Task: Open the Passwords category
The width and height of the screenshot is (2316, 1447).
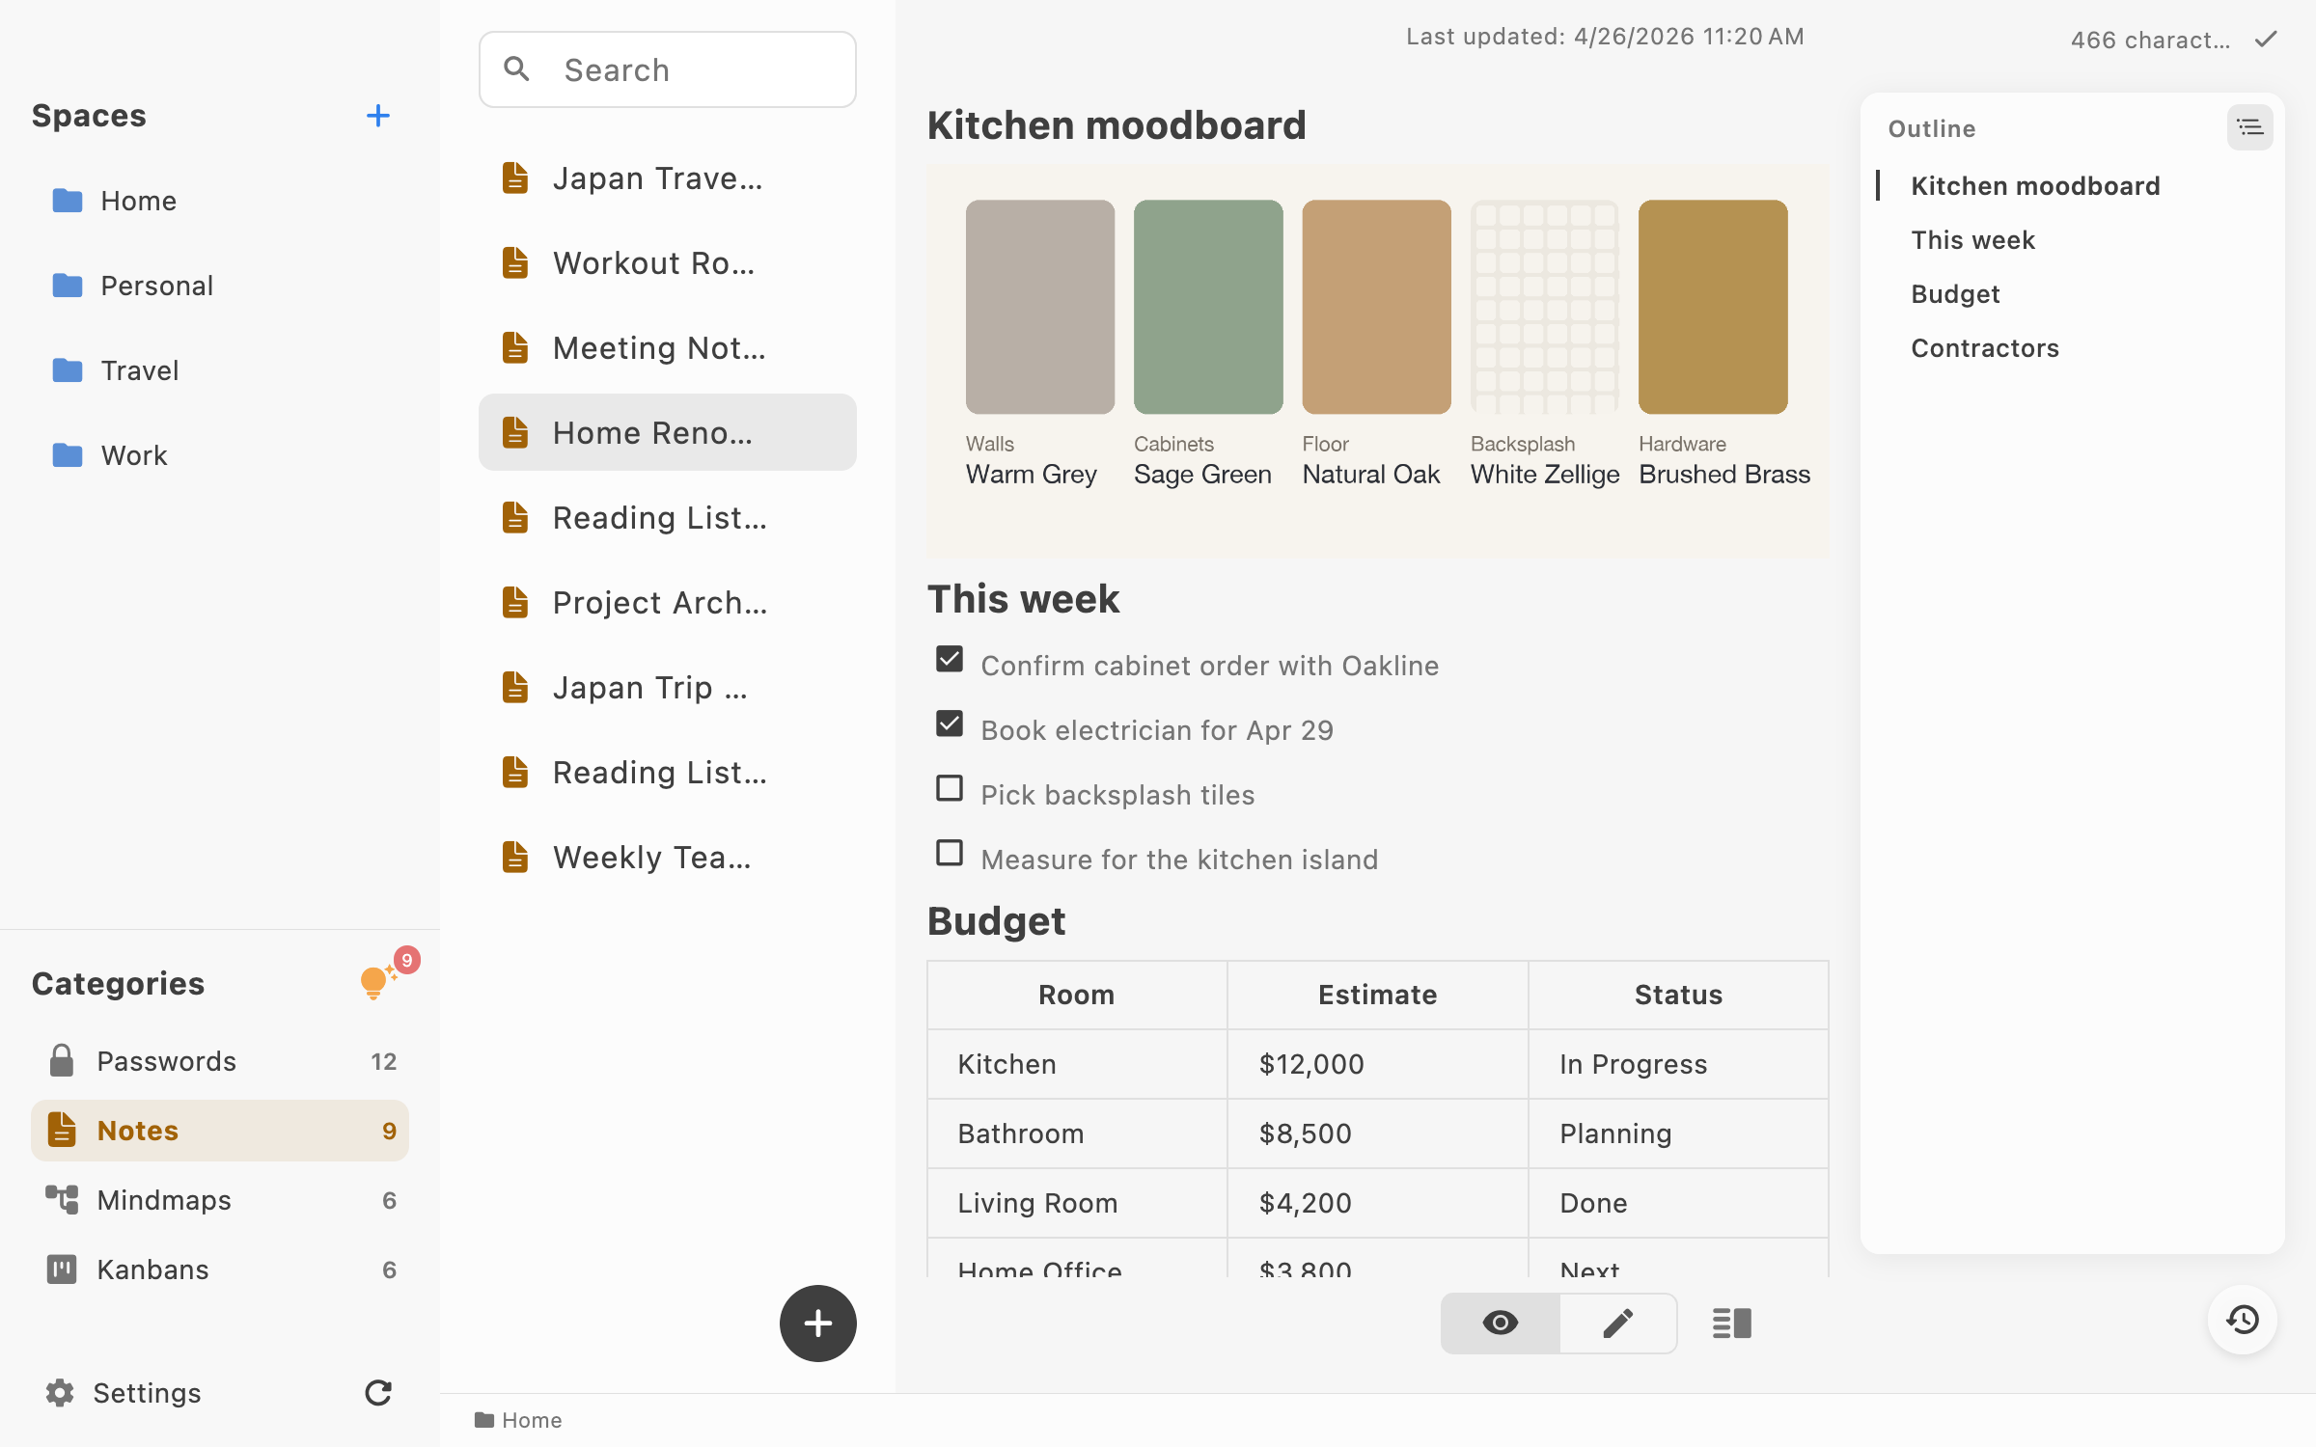Action: (220, 1061)
